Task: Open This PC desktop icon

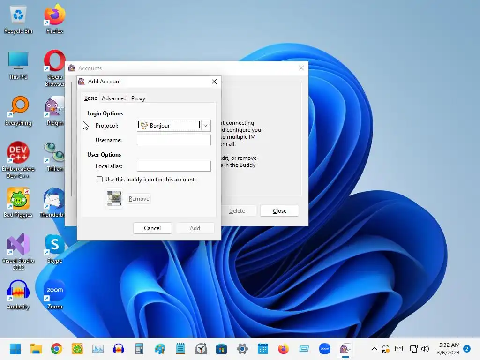Action: [18, 65]
